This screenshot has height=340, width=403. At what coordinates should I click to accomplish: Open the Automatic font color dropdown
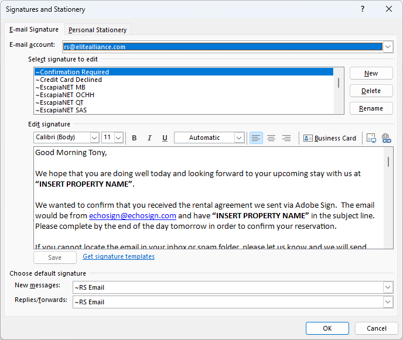(239, 138)
